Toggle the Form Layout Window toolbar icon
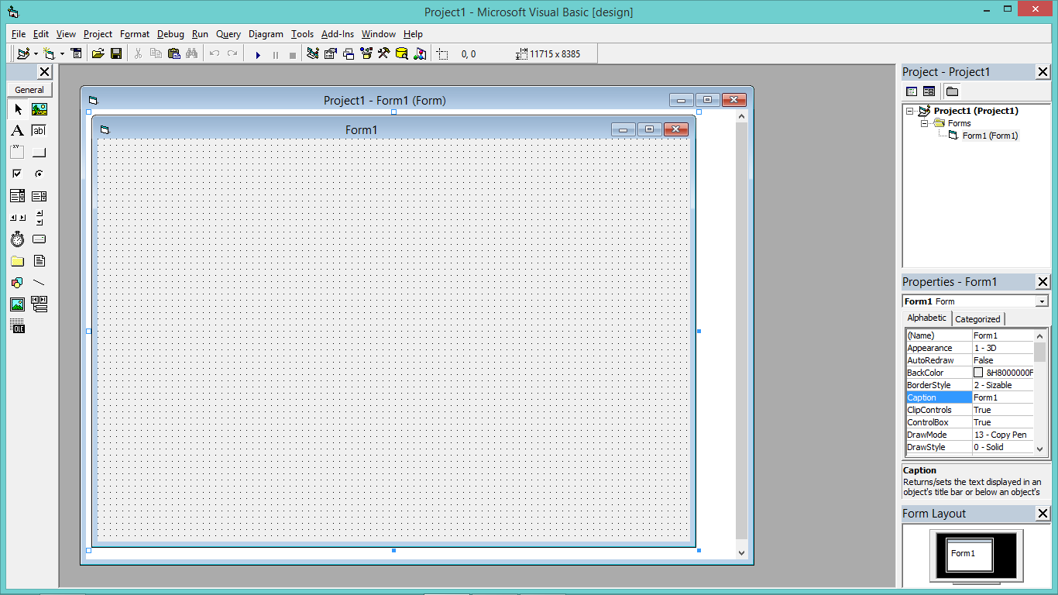 coord(349,53)
